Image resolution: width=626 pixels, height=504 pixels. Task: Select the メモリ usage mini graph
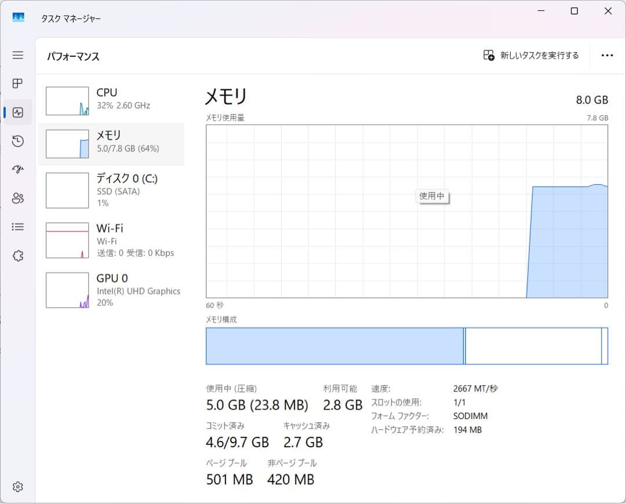(x=67, y=144)
